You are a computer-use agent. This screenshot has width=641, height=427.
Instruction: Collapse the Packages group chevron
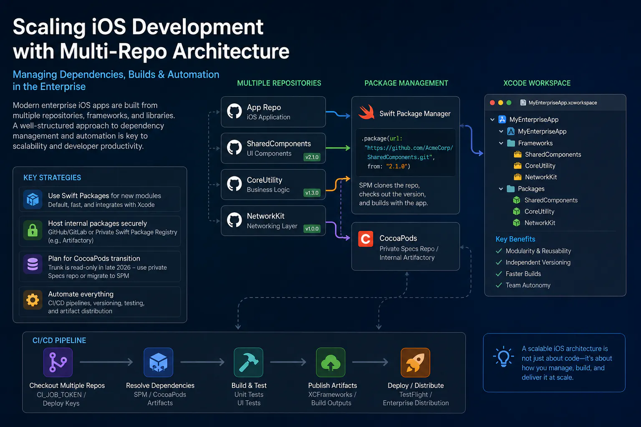point(501,189)
